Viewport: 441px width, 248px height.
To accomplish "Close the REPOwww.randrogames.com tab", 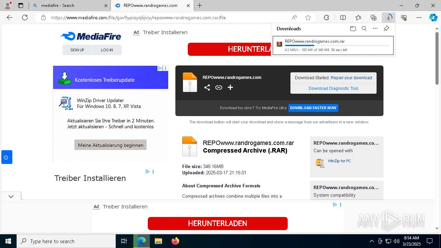I will pyautogui.click(x=188, y=6).
